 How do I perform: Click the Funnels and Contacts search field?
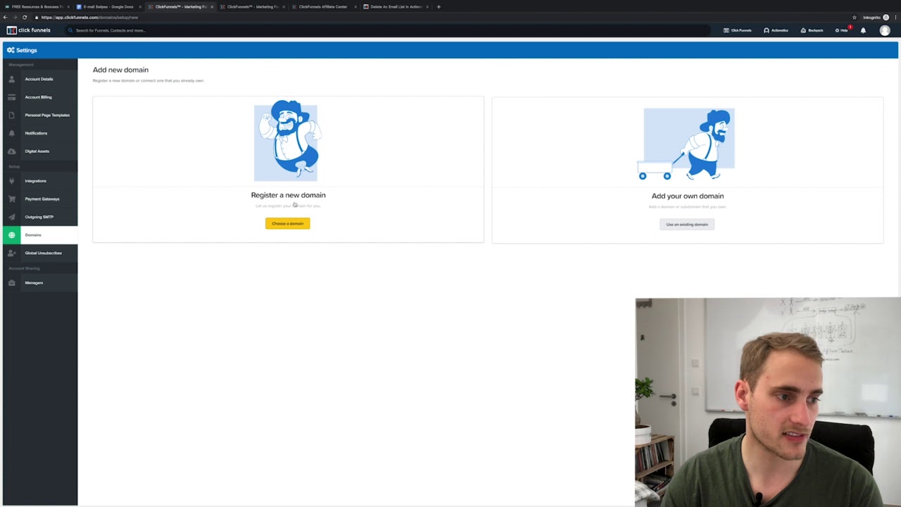(x=387, y=30)
